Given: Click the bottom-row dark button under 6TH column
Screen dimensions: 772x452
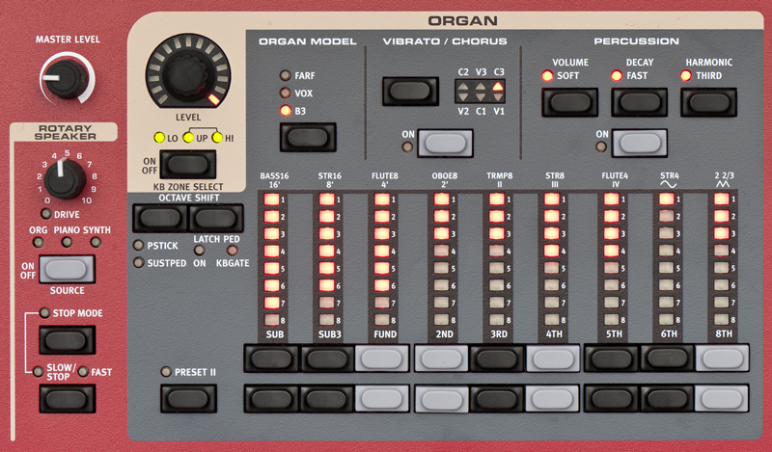Looking at the screenshot, I should [667, 398].
